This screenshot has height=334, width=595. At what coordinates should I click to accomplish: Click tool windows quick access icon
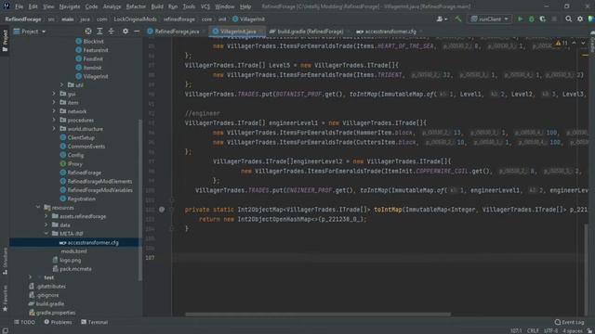(5, 330)
